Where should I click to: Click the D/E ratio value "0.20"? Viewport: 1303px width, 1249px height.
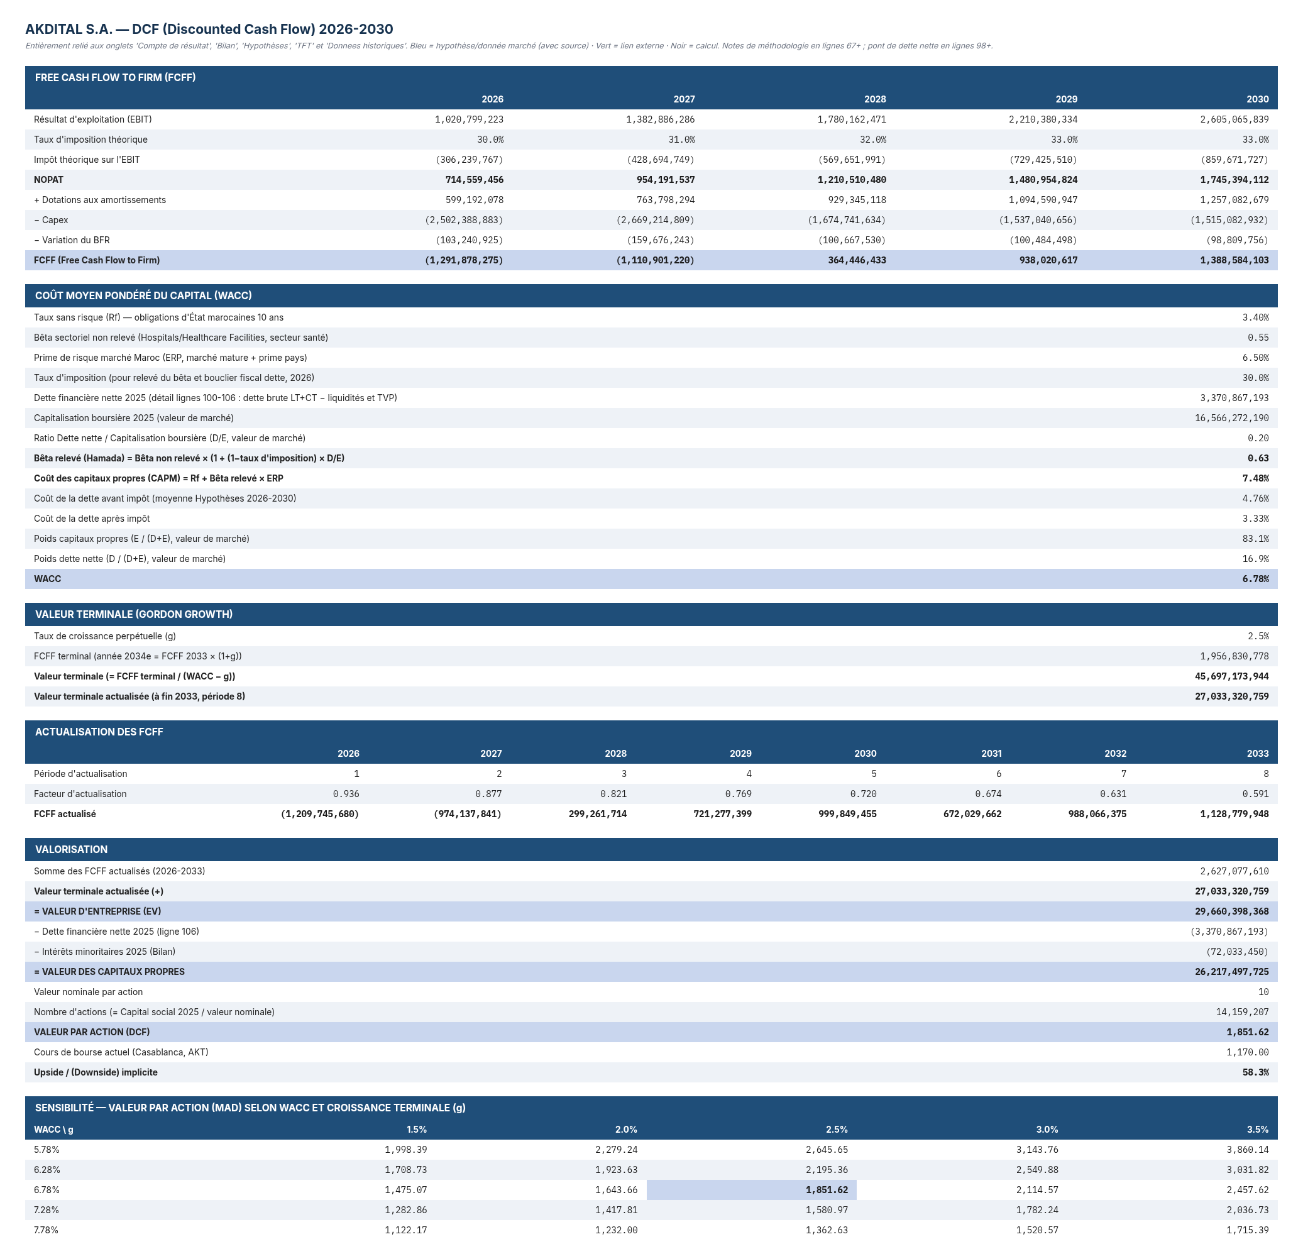(x=1258, y=438)
